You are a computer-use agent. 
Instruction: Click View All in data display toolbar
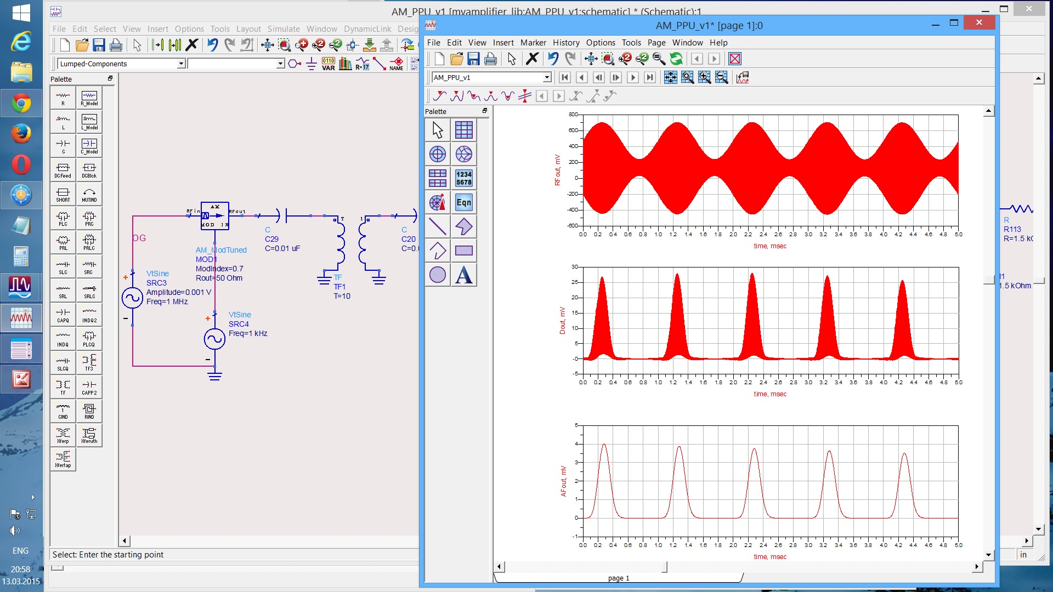591,59
